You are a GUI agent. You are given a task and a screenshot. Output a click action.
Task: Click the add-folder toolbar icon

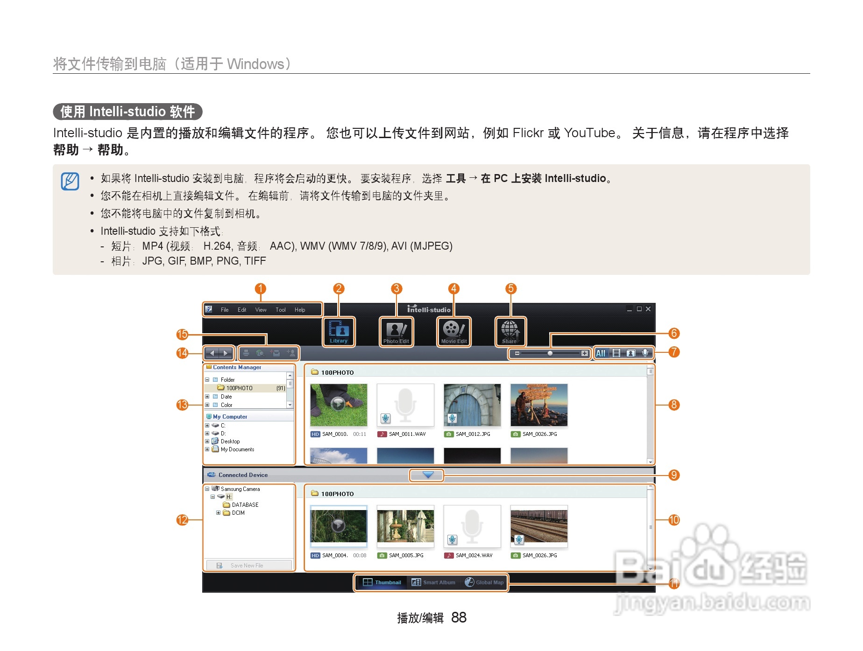click(276, 353)
